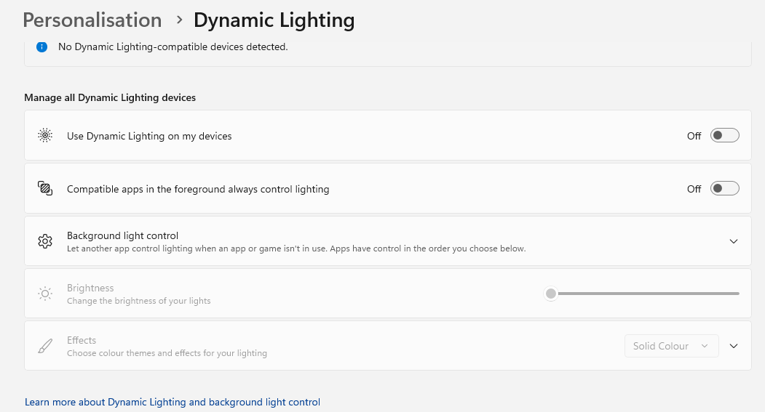Viewport: 765px width, 412px height.
Task: Click the Background light control label text
Action: click(x=122, y=235)
